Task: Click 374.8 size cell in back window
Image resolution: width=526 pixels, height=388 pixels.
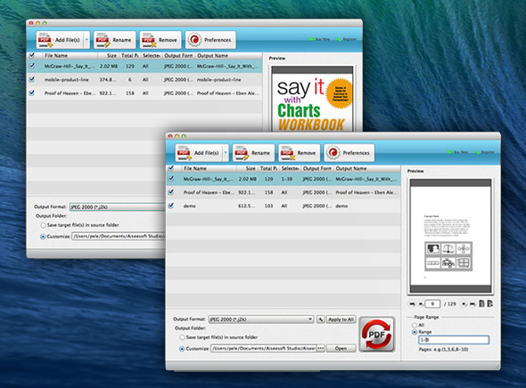Action: click(108, 80)
